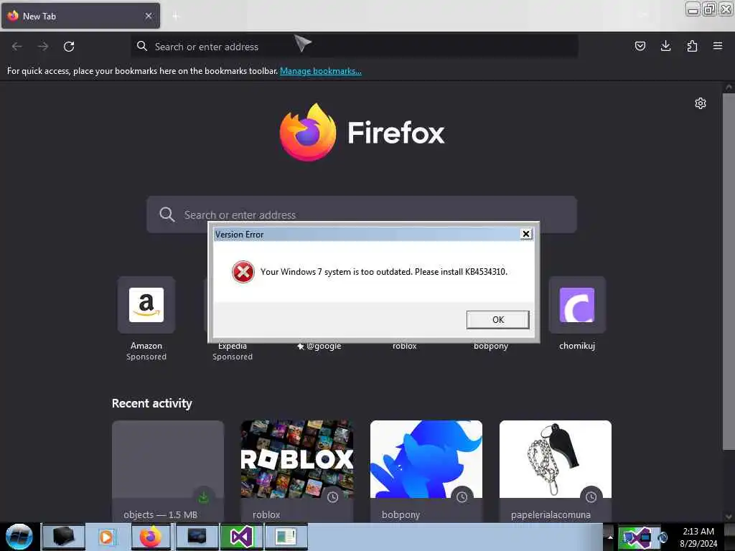Open the Extensions puzzle icon

click(692, 46)
